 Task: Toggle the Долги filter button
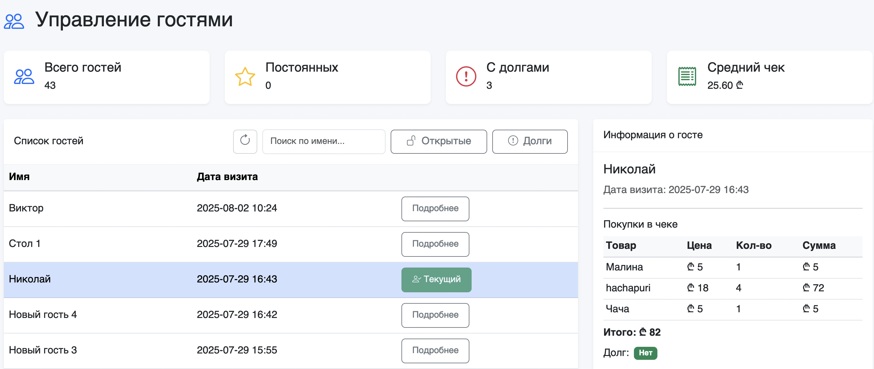coord(529,141)
